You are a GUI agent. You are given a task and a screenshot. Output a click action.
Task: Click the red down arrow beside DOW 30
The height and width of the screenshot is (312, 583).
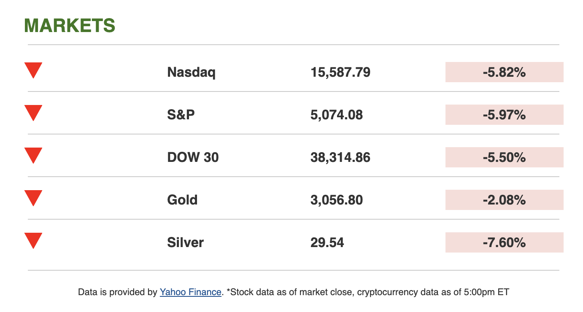(33, 155)
